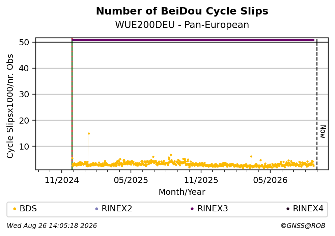Click the RINEX2 legend dot
Screen dimensions: 335x236
pos(96,209)
